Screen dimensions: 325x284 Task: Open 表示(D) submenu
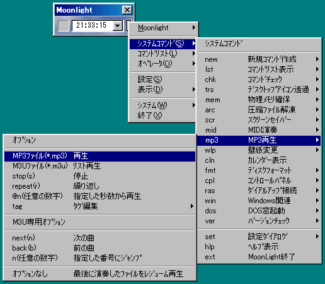pyautogui.click(x=163, y=90)
